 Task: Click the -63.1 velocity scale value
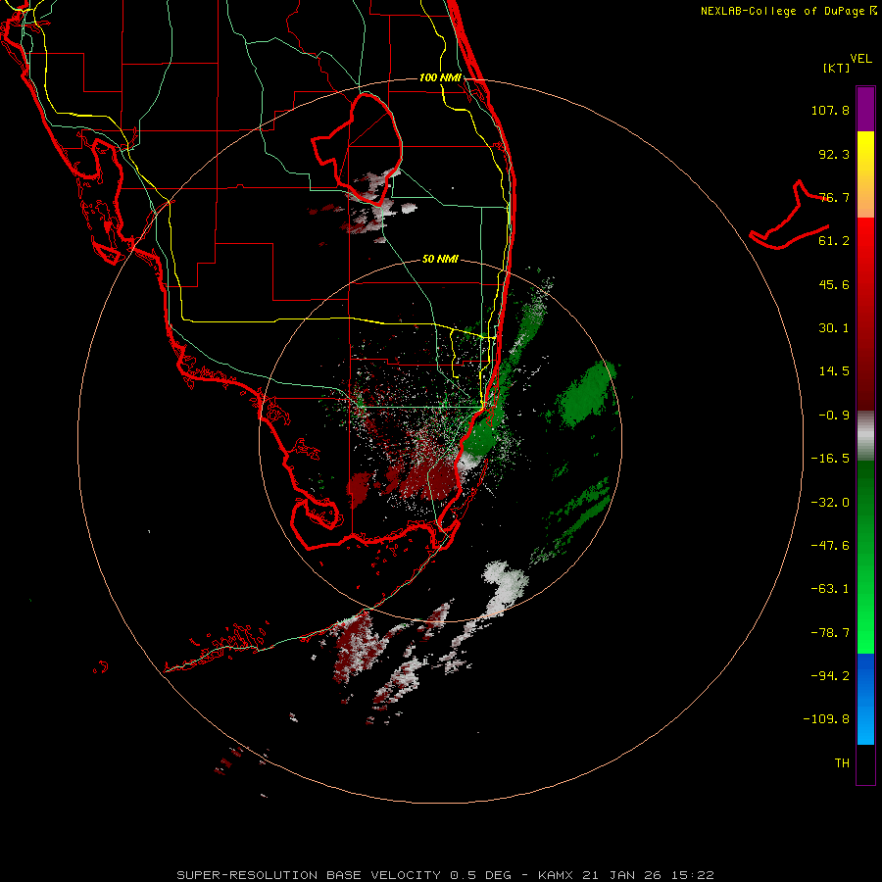pos(830,589)
